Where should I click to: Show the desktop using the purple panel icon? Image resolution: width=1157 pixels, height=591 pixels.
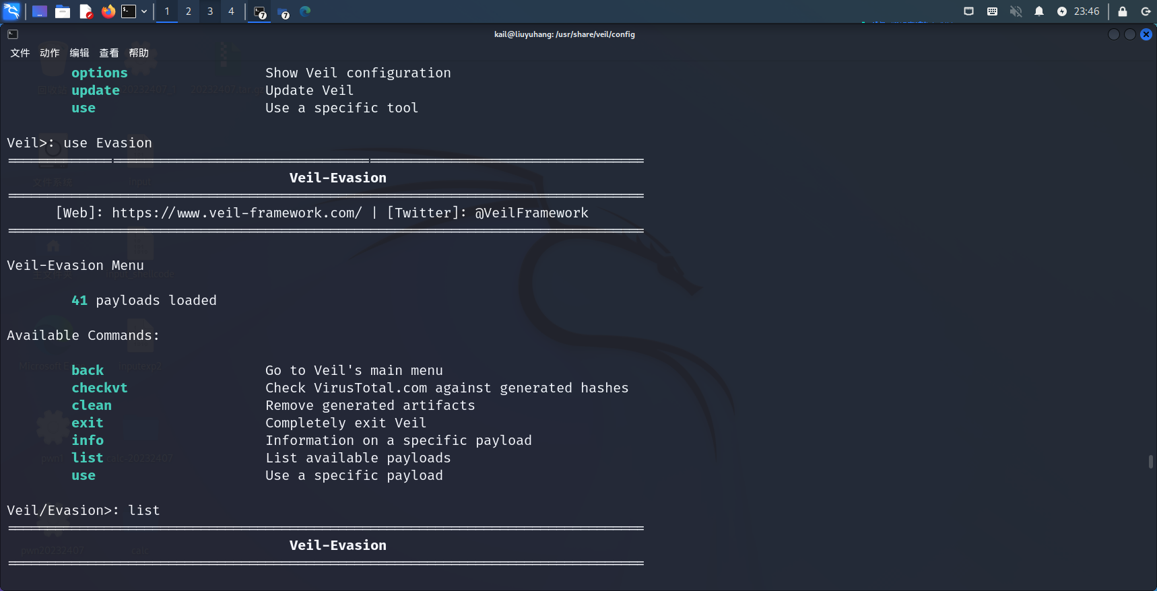(x=40, y=11)
